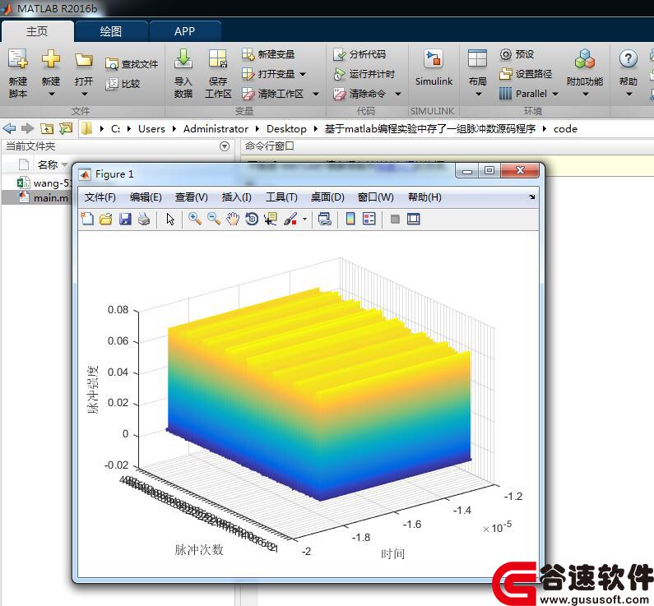Viewport: 654px width, 606px height.
Task: Open Help (帮助) menu in Figure 1
Action: pyautogui.click(x=424, y=197)
